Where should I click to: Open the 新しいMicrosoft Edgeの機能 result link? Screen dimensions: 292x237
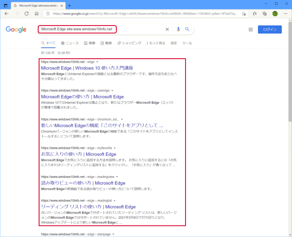102,125
